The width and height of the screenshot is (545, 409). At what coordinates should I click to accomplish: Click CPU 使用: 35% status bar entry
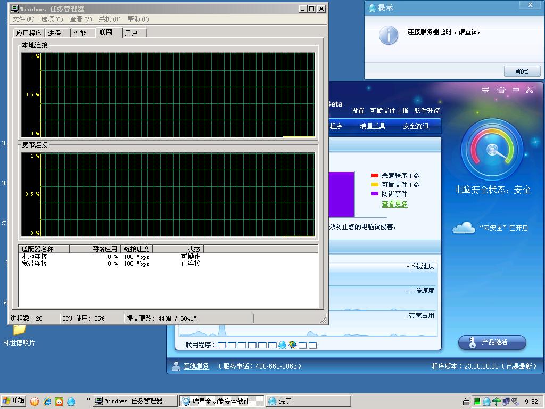pyautogui.click(x=93, y=318)
